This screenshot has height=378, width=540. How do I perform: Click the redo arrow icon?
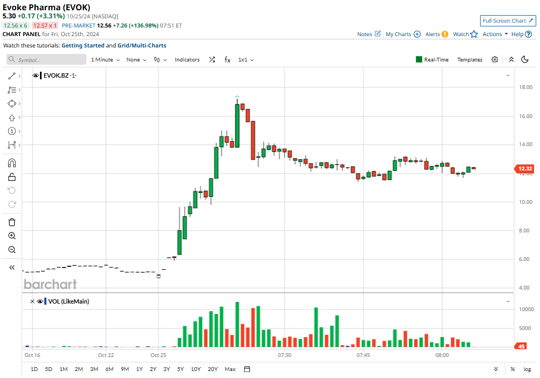pyautogui.click(x=12, y=204)
